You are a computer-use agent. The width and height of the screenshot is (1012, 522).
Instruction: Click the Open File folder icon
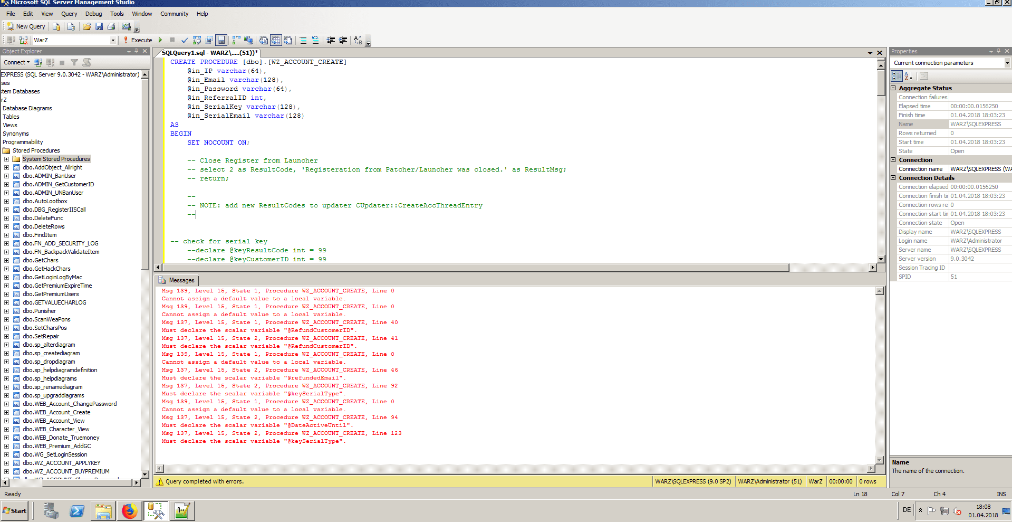click(86, 26)
